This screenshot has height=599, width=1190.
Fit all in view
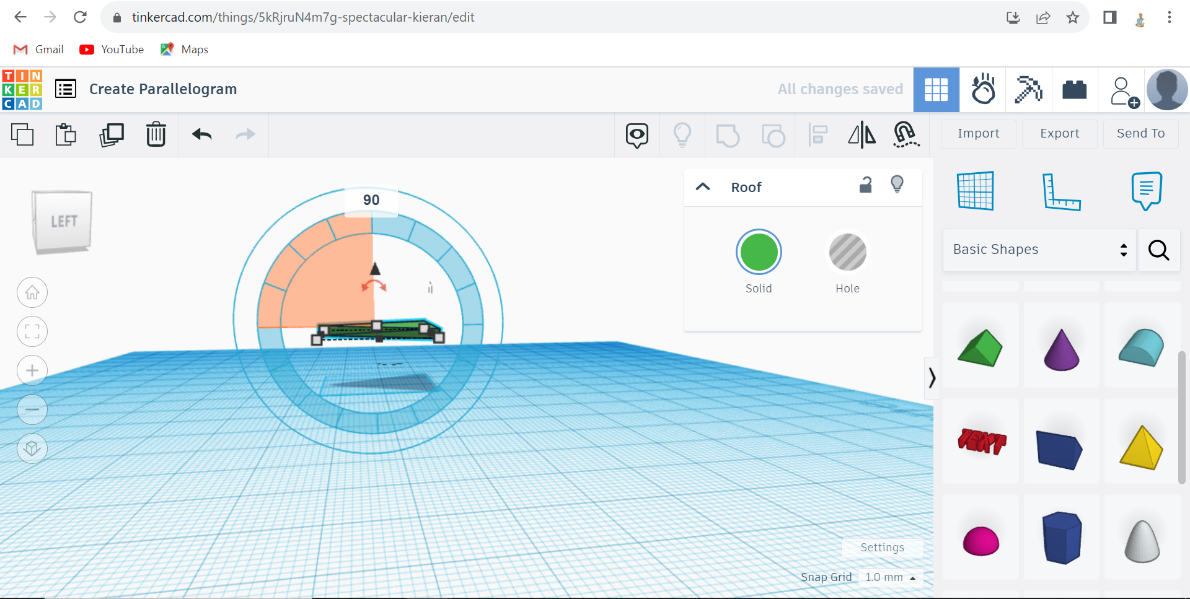(x=32, y=331)
